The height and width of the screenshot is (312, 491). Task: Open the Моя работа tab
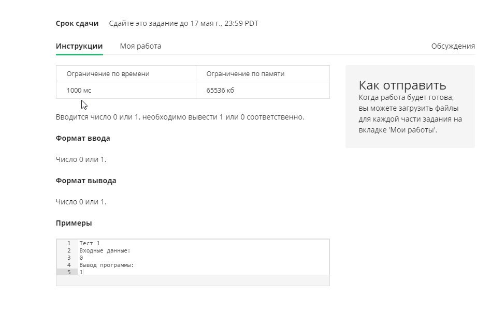pyautogui.click(x=140, y=46)
